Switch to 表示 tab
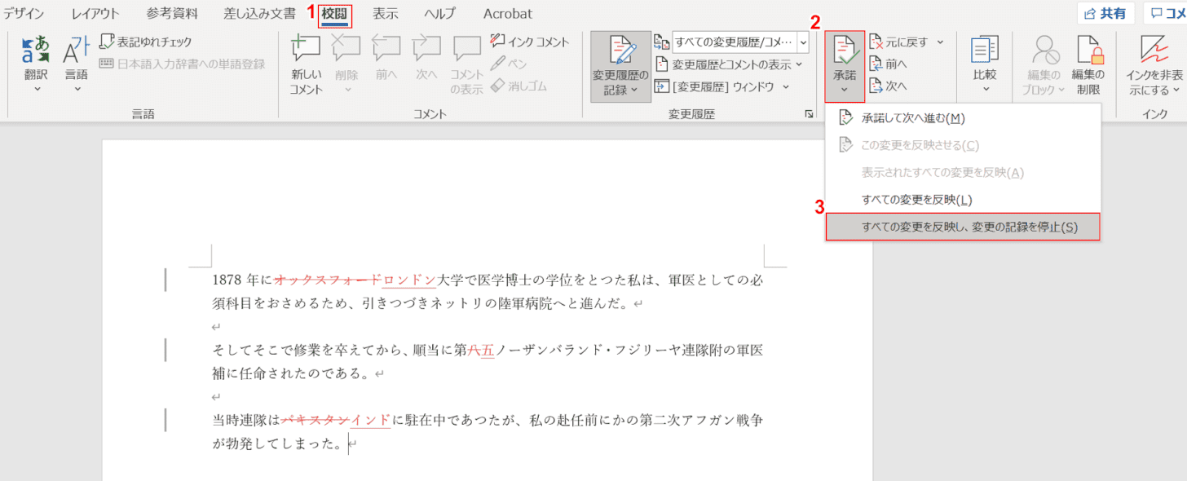The width and height of the screenshot is (1187, 481). [x=386, y=14]
